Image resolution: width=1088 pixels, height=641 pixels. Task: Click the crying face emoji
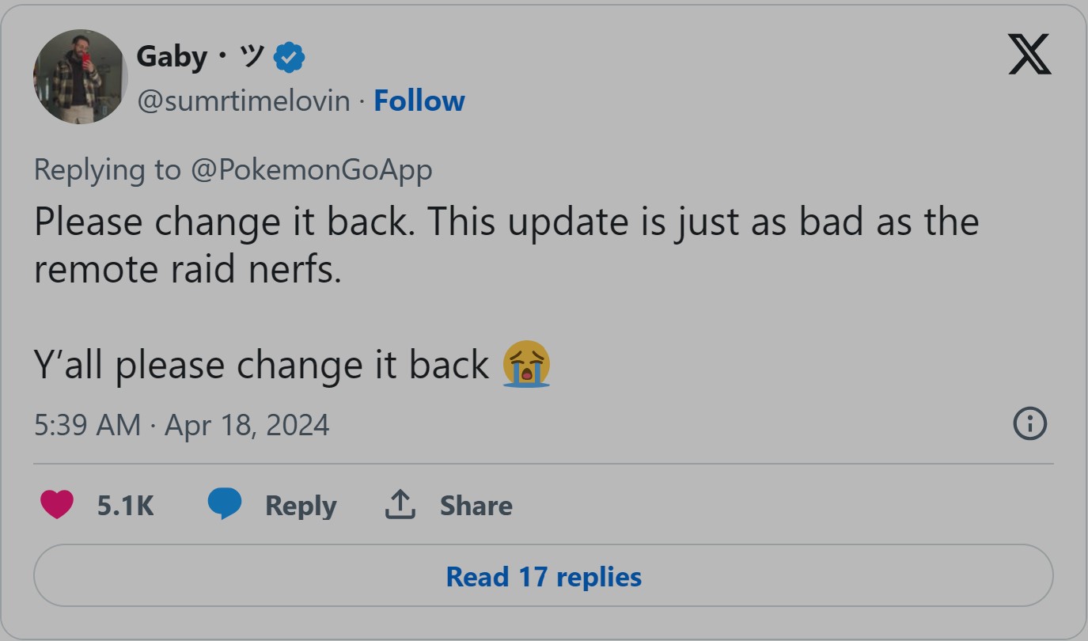coord(526,364)
